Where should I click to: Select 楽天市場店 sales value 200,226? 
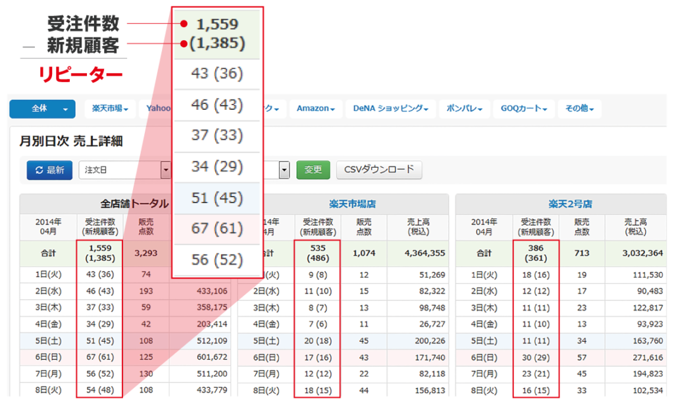(430, 341)
